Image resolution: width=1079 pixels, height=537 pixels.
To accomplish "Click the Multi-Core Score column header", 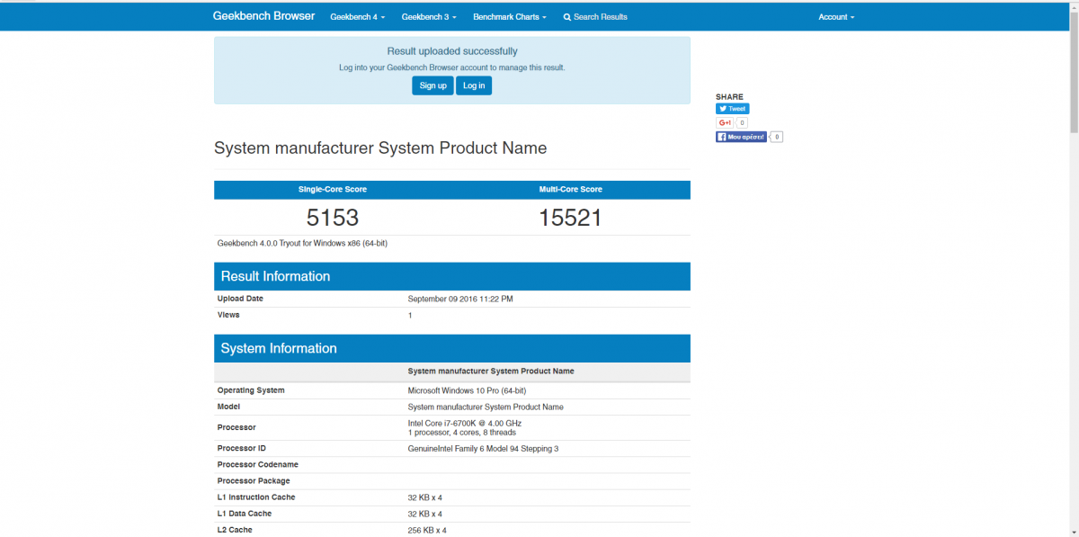I will [x=570, y=190].
